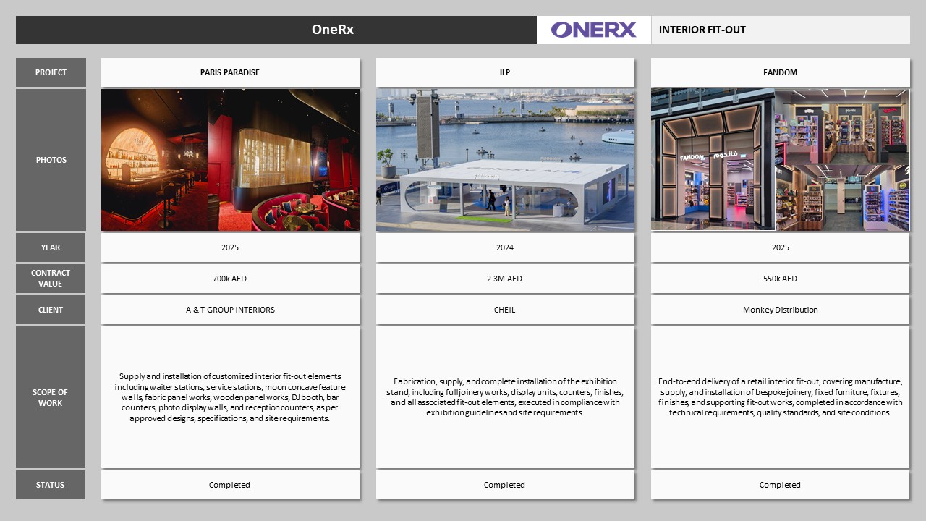
Task: Select the Monkey Distribution client cell
Action: (780, 310)
